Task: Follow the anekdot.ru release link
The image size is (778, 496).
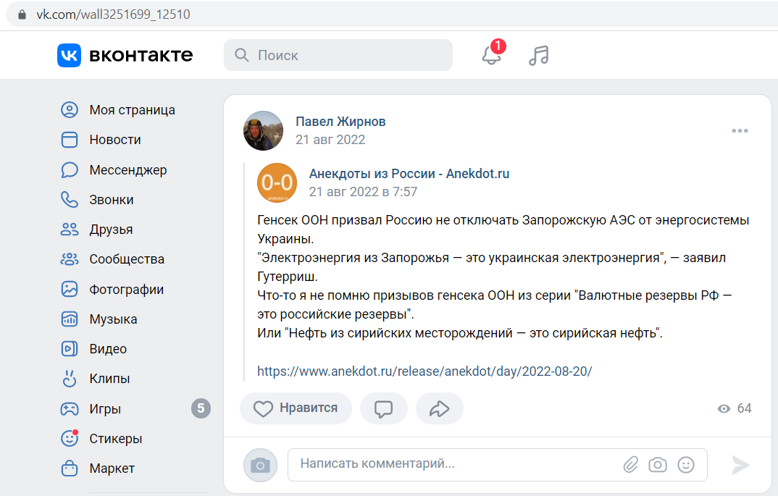Action: pos(424,371)
